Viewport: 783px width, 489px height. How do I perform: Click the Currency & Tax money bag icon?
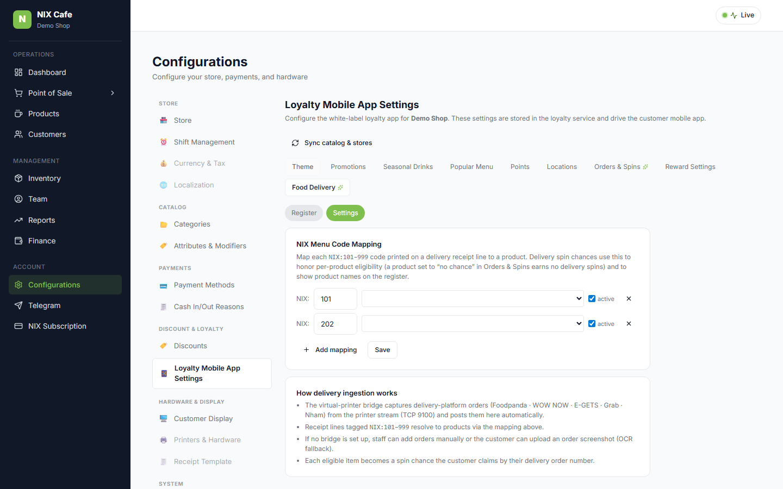(x=164, y=163)
